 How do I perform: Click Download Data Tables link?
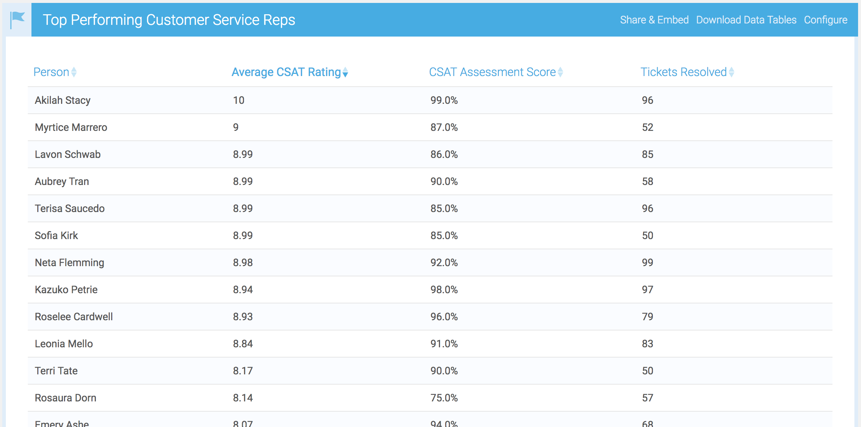tap(746, 20)
